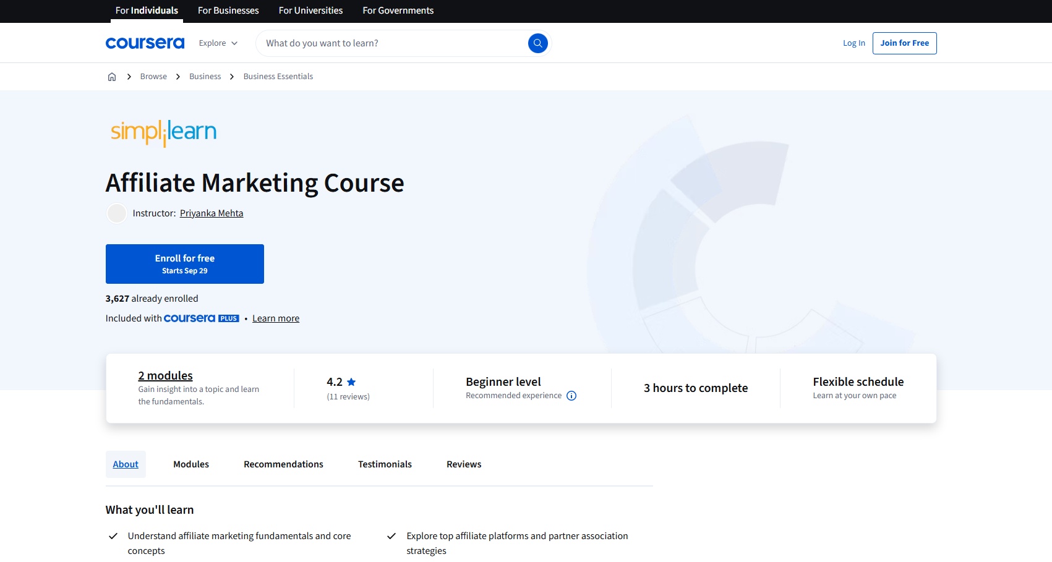Switch to For Businesses tab
The height and width of the screenshot is (562, 1052).
[x=228, y=11]
